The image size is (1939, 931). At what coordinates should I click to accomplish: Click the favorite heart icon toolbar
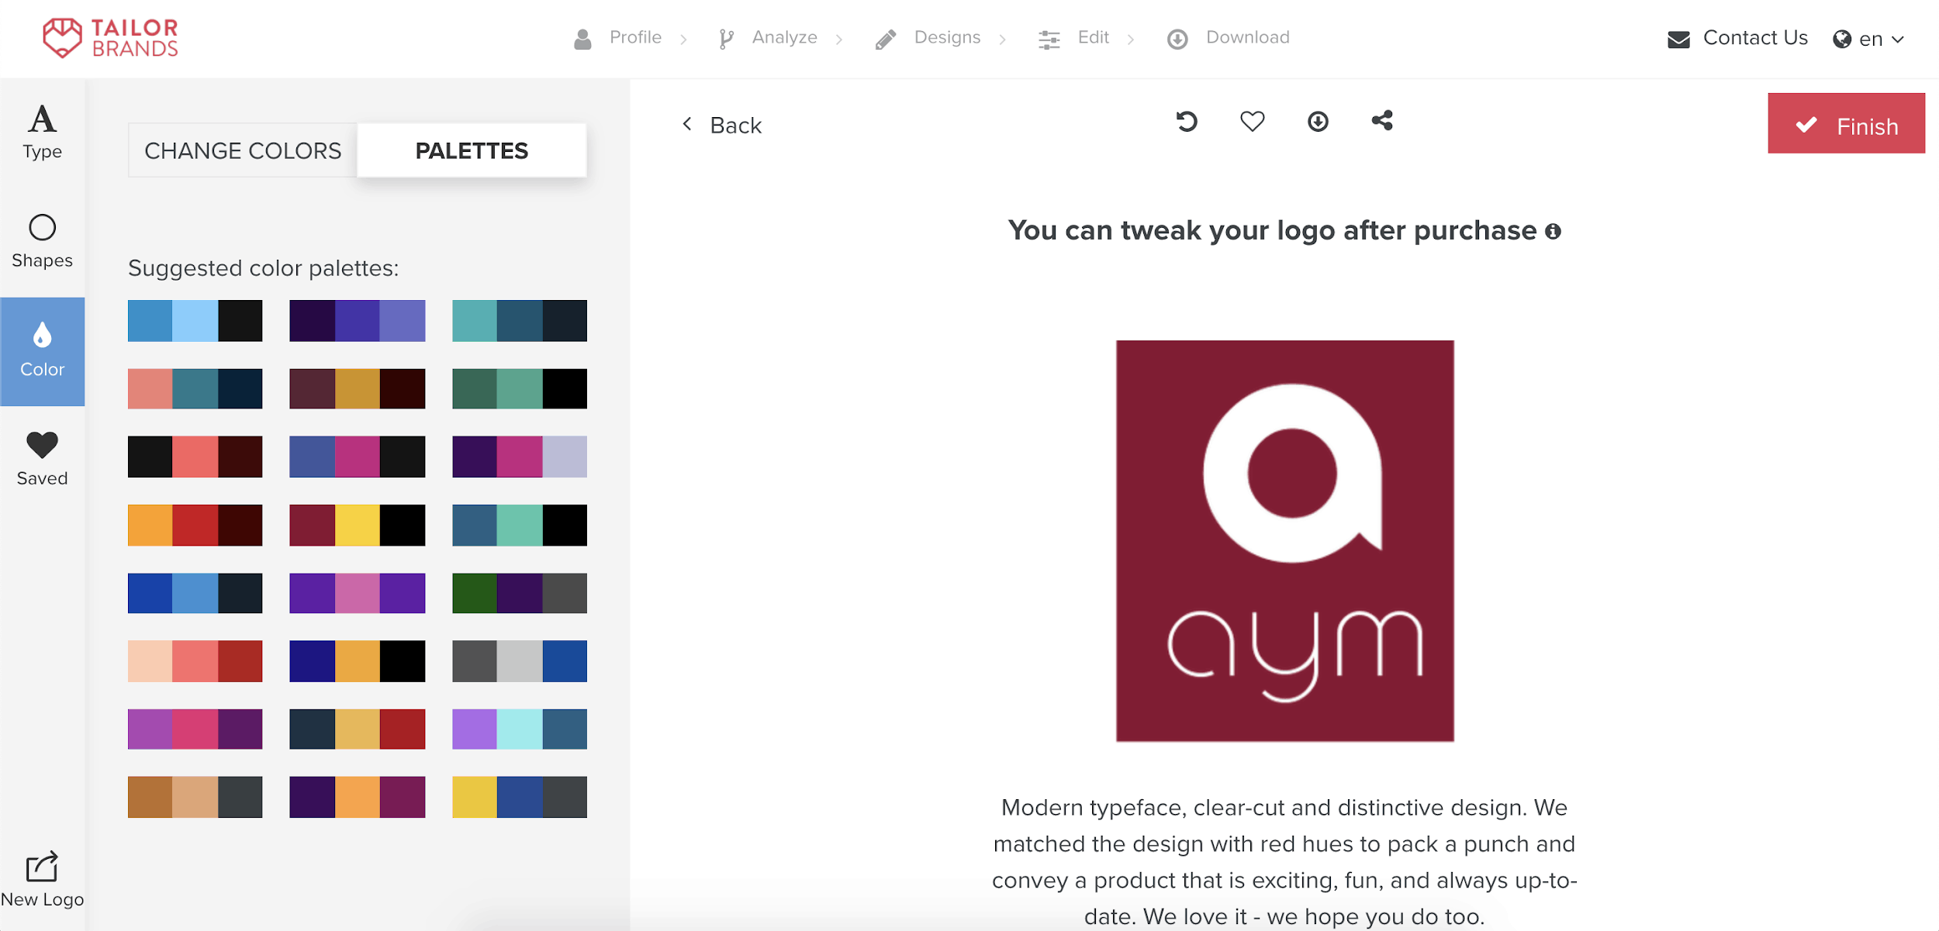click(1253, 120)
